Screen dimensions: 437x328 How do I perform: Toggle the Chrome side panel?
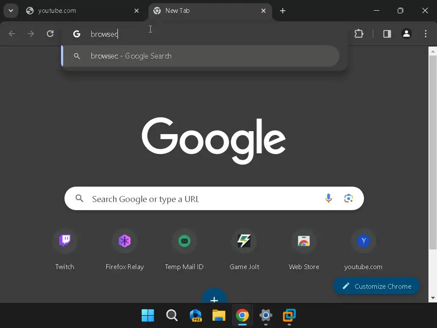(387, 34)
